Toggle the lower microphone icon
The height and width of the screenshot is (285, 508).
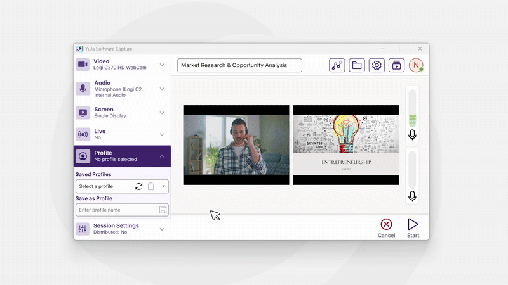click(412, 196)
